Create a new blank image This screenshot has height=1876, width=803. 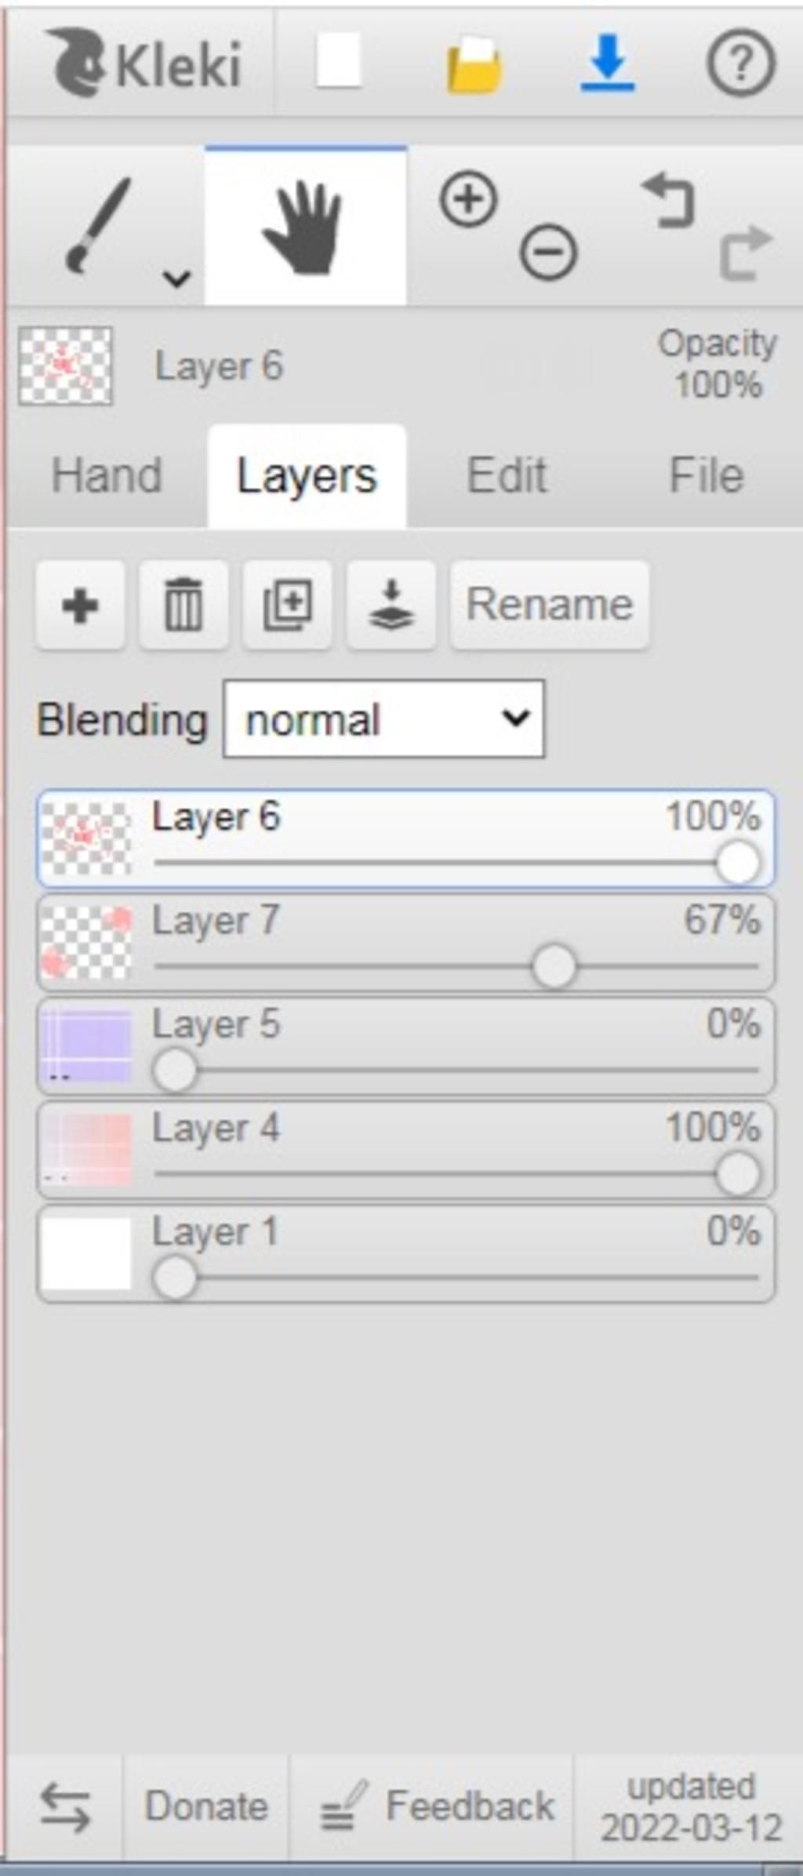[x=339, y=61]
